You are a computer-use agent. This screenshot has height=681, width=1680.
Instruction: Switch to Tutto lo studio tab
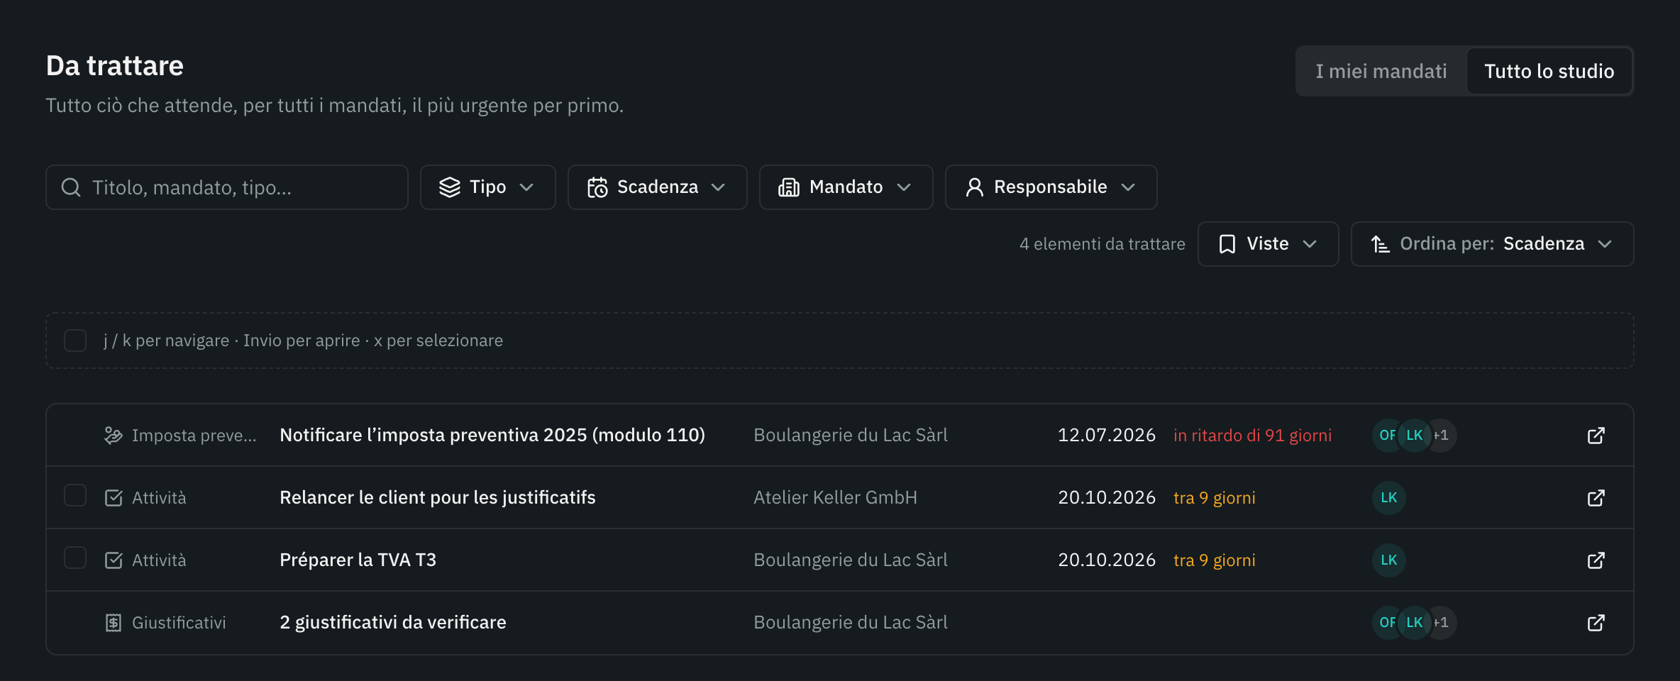(x=1549, y=71)
